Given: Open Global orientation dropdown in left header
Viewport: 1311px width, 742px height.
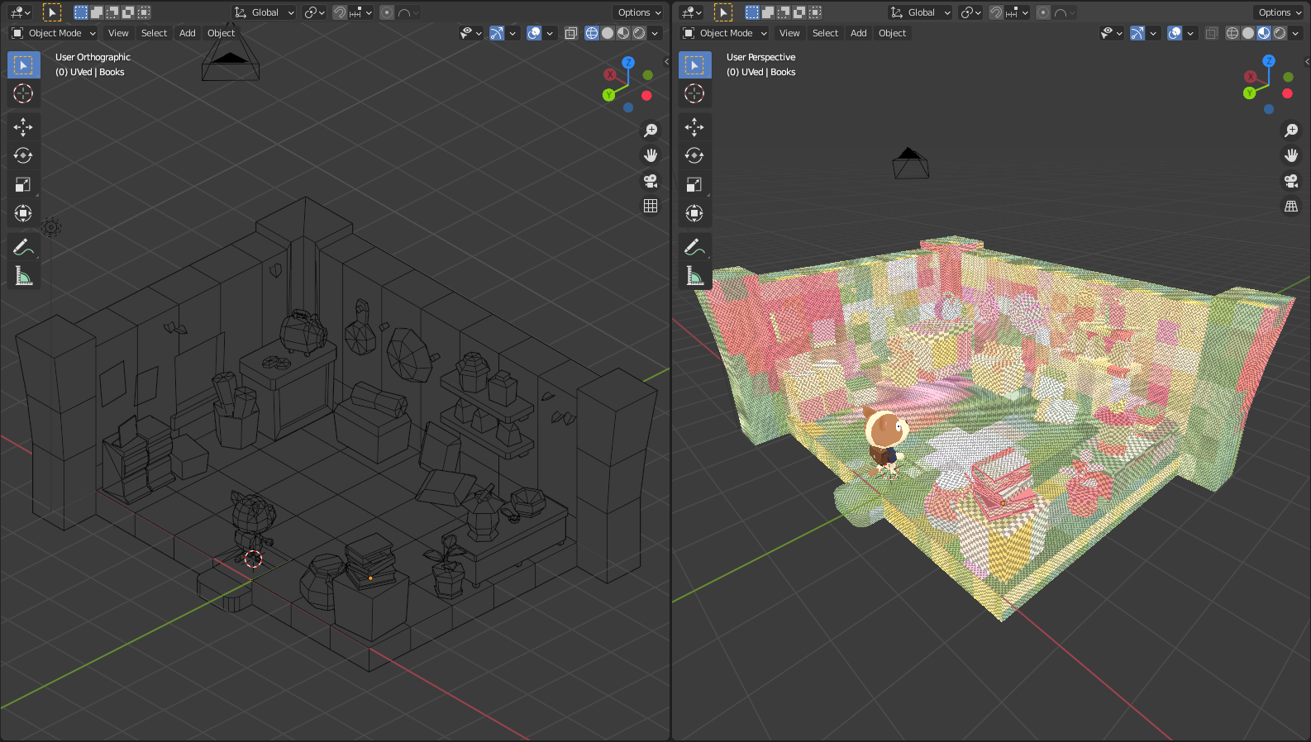Looking at the screenshot, I should coord(265,12).
